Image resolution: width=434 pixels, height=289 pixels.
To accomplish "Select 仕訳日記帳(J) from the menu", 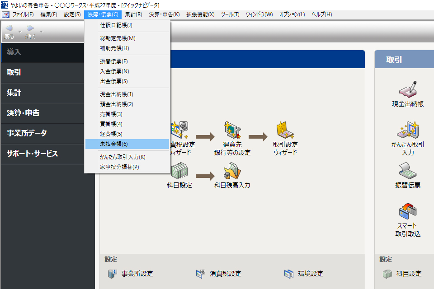I will point(127,25).
